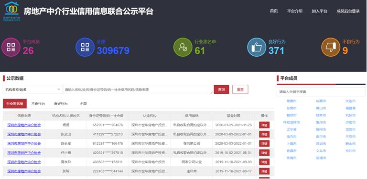The width and height of the screenshot is (367, 179).
Task: Open the 上海市 member link
Action: coord(291,144)
